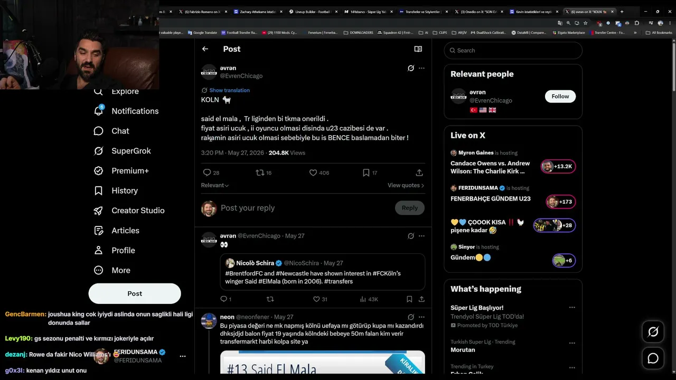Open Chat in the sidebar
676x380 pixels.
pos(111,131)
